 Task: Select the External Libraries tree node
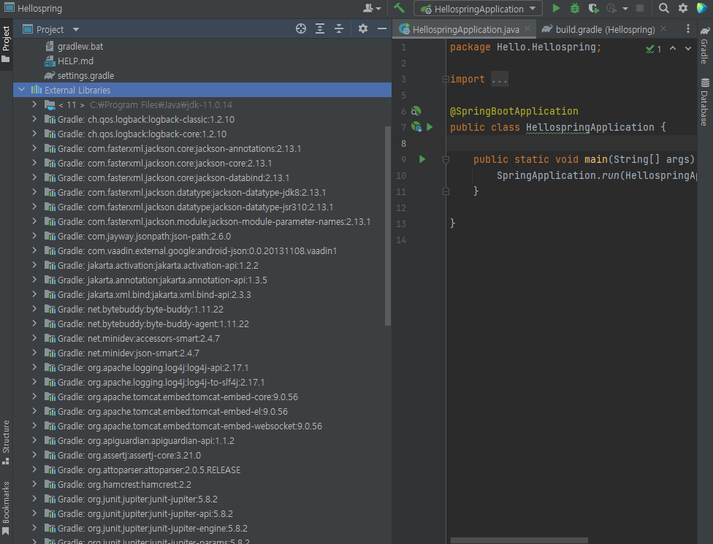[202, 90]
